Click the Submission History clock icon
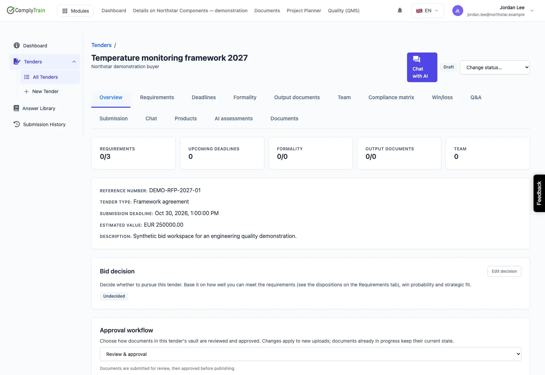The height and width of the screenshot is (375, 545). point(17,124)
